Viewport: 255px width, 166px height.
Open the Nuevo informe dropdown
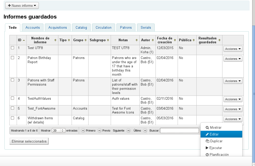(x=22, y=5)
